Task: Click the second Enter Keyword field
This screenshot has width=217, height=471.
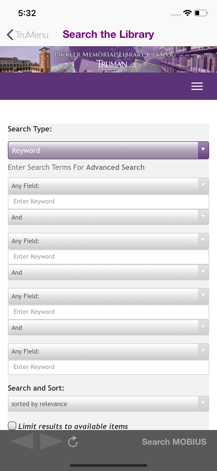Action: pos(108,257)
